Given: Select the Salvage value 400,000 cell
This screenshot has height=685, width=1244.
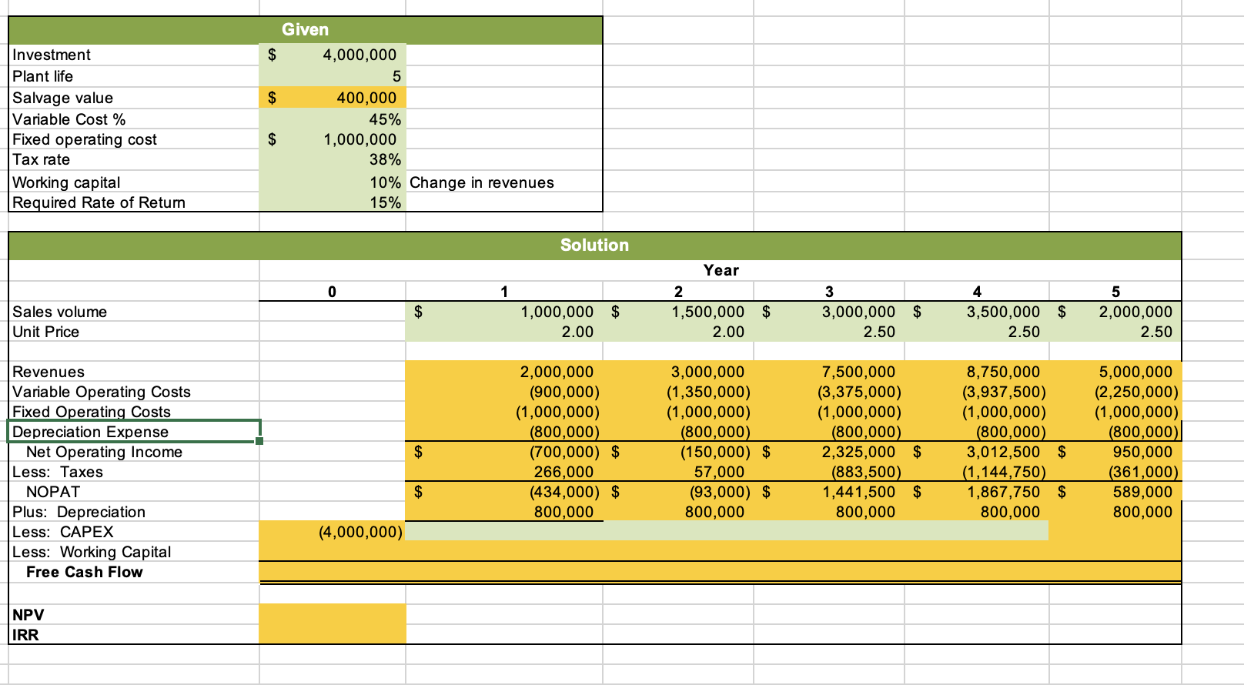Looking at the screenshot, I should point(333,98).
